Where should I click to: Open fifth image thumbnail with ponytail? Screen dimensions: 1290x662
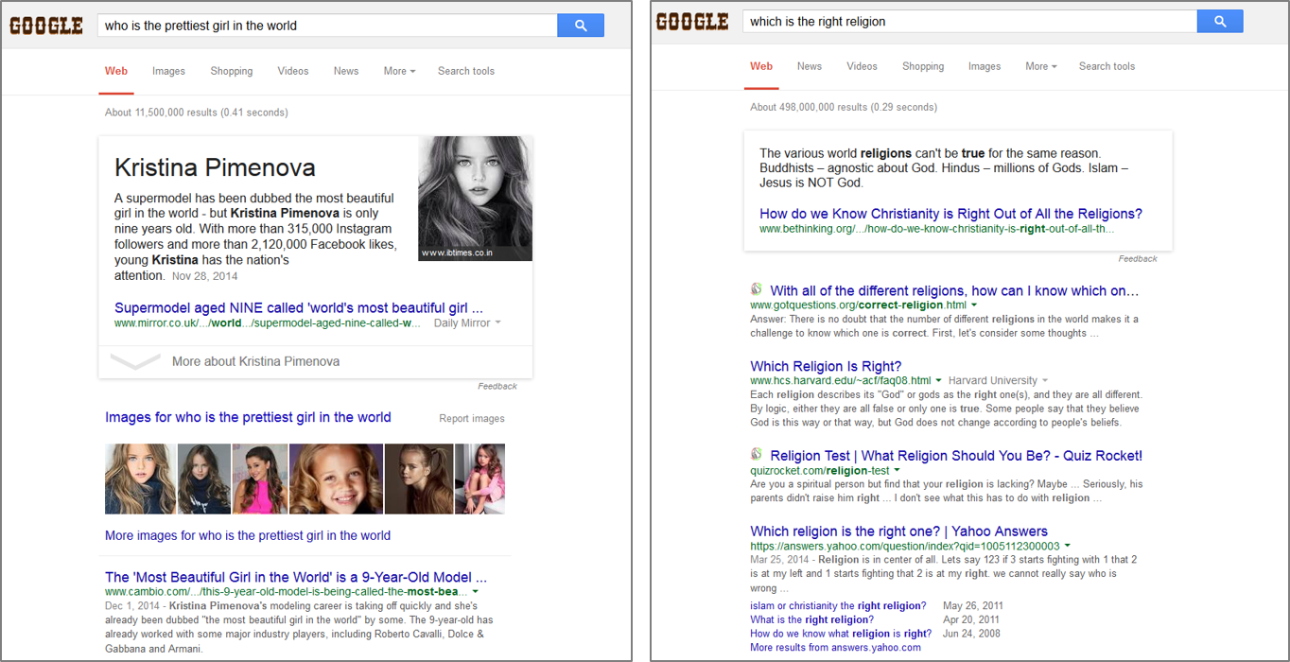(419, 479)
